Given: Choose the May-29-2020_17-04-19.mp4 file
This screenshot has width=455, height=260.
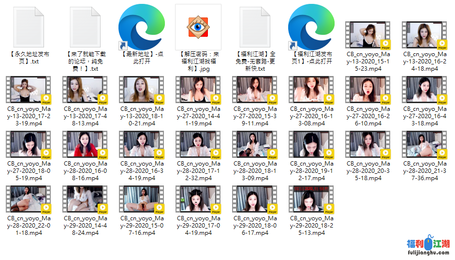Looking at the screenshot, I should pyautogui.click(x=198, y=199).
